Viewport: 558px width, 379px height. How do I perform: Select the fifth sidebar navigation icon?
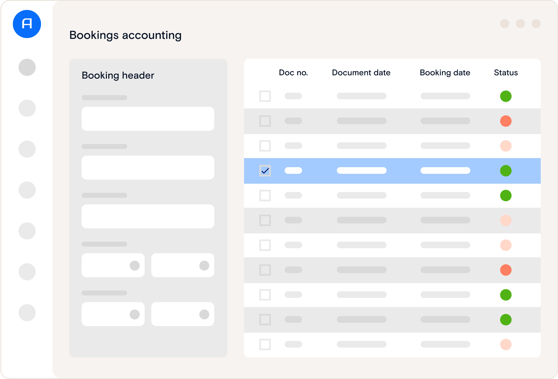click(x=27, y=231)
